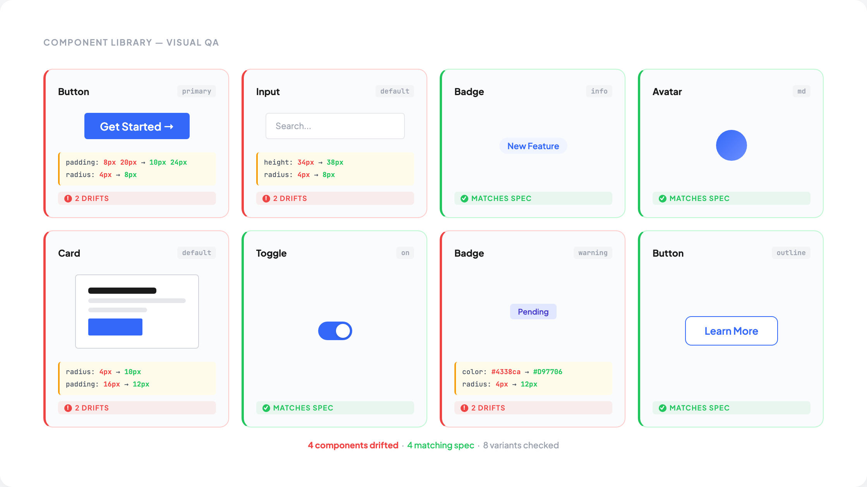This screenshot has height=487, width=867.
Task: Click the outline variant tag
Action: [x=791, y=253]
